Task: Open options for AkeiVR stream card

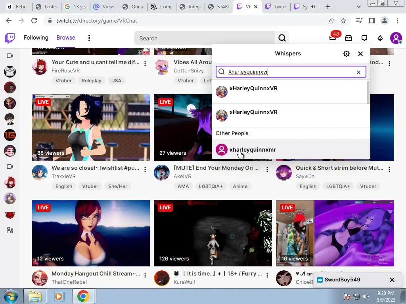Action: click(x=267, y=169)
